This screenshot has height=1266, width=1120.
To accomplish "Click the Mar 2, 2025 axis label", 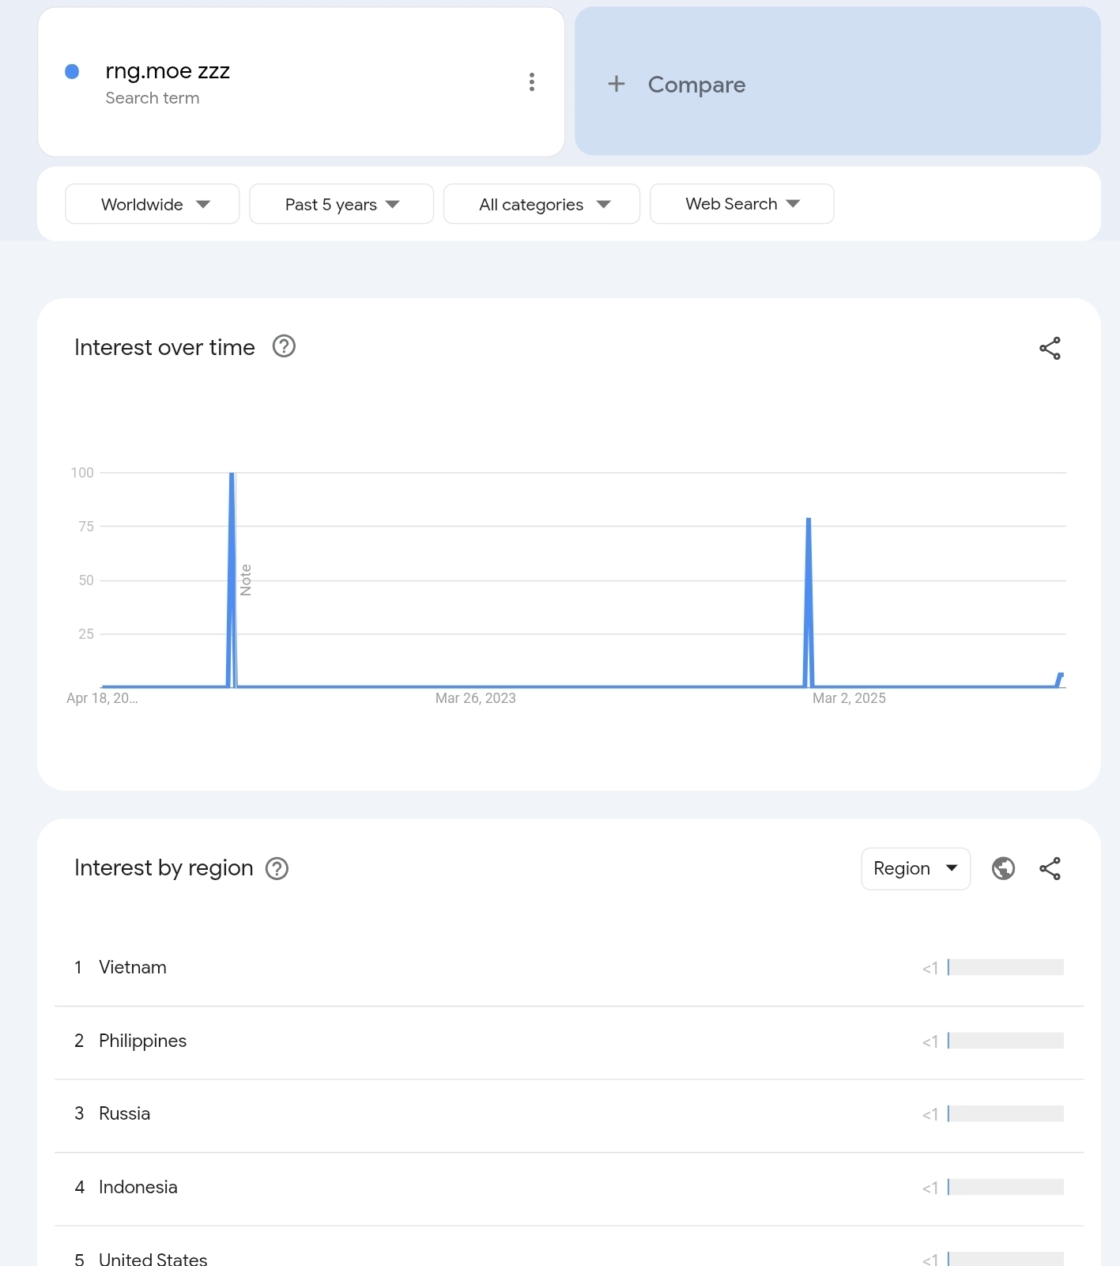I will (849, 698).
